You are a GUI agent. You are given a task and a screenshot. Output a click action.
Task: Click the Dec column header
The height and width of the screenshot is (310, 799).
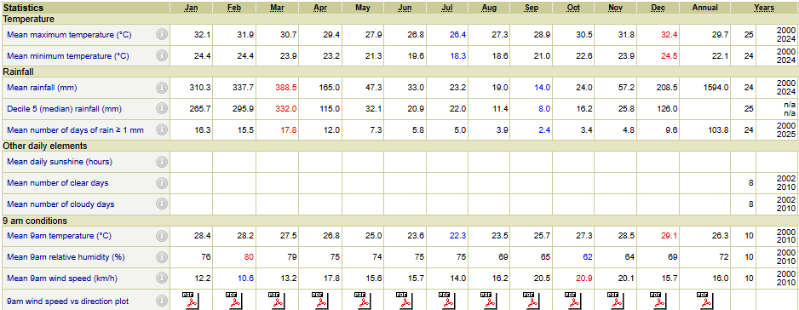click(x=658, y=8)
